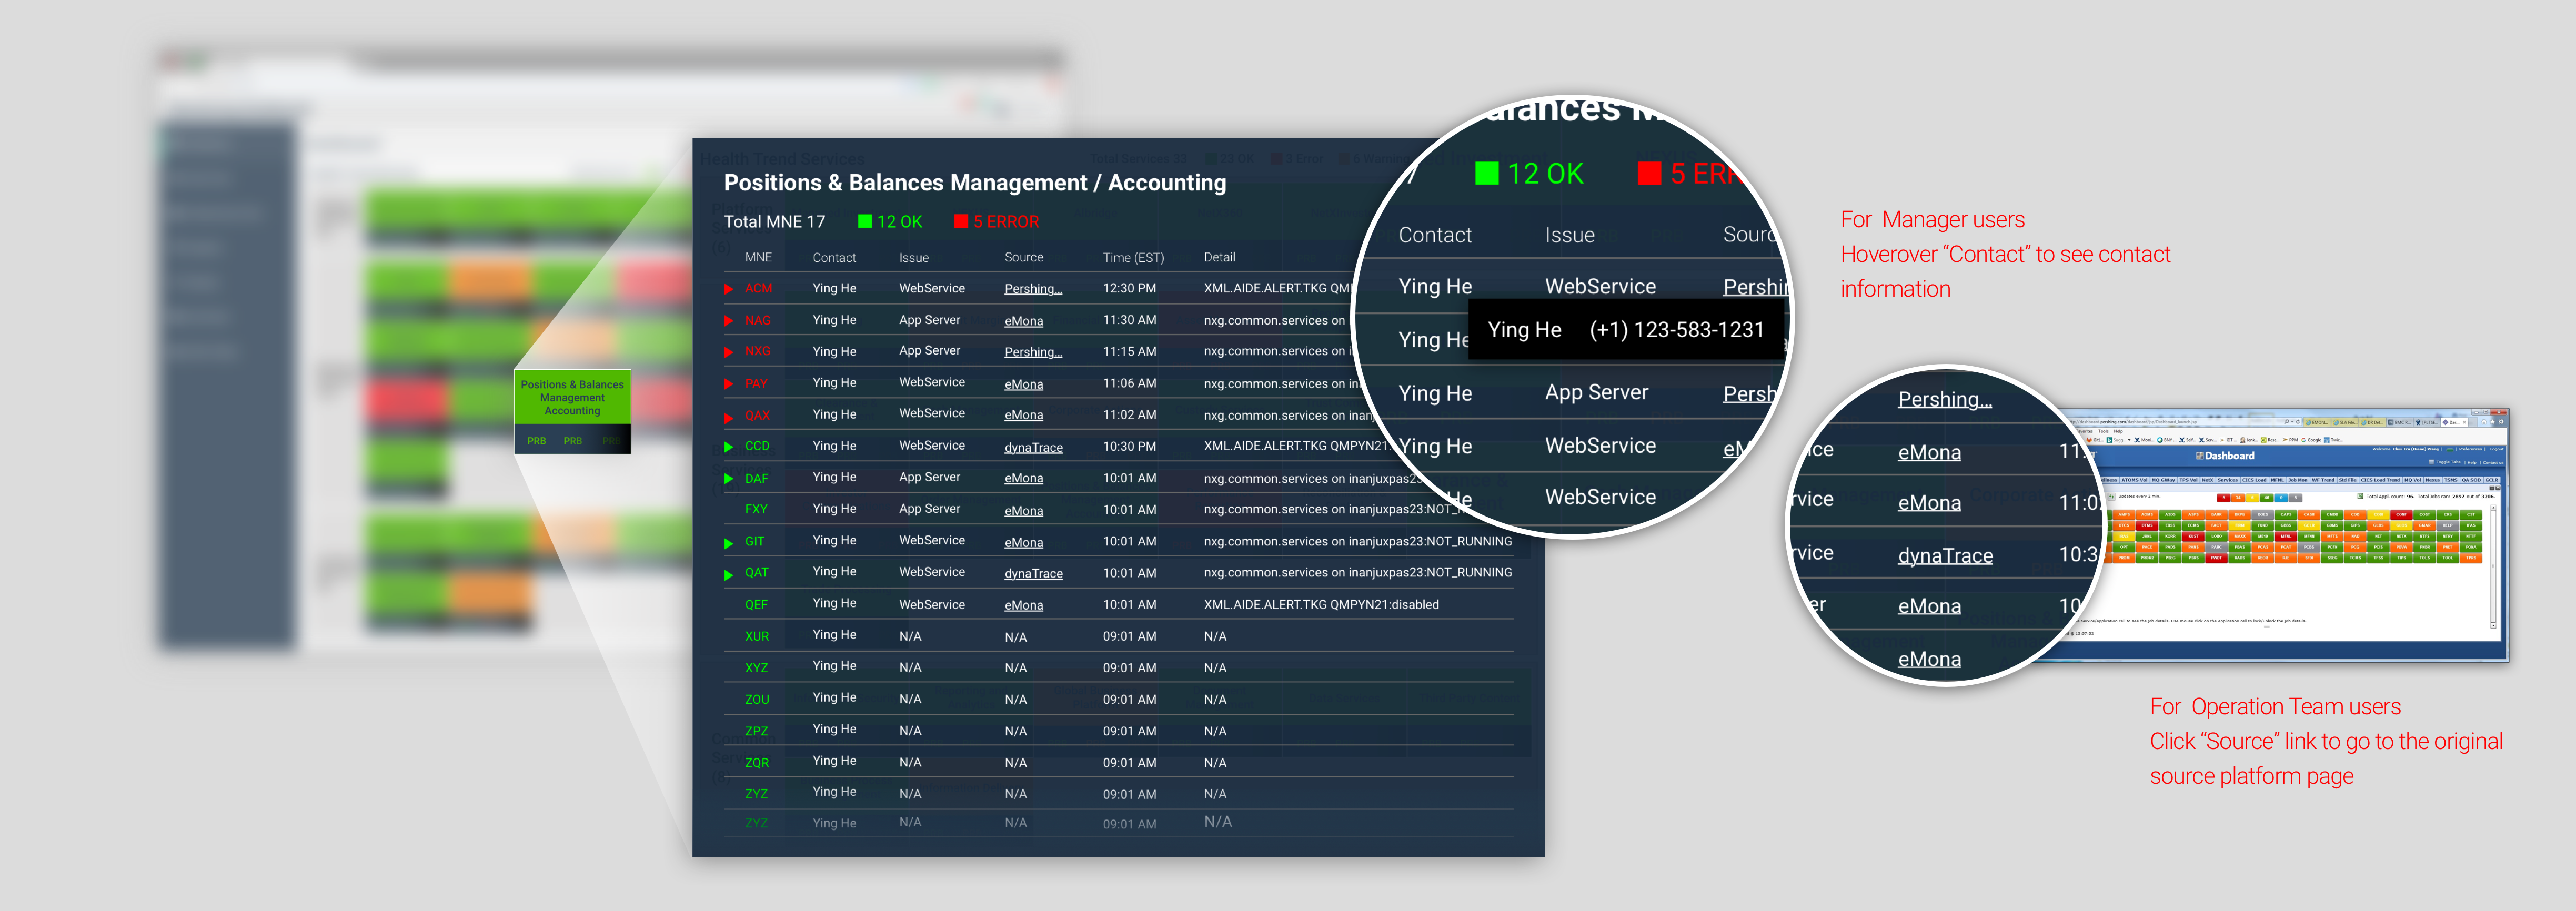Viewport: 2576px width, 911px height.
Task: Click the Detail column header
Action: click(1219, 257)
